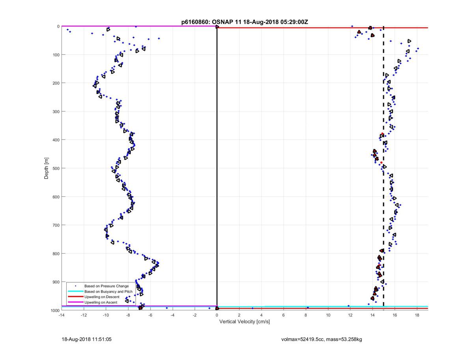Click the '-14' x-axis tick label

pyautogui.click(x=61, y=315)
